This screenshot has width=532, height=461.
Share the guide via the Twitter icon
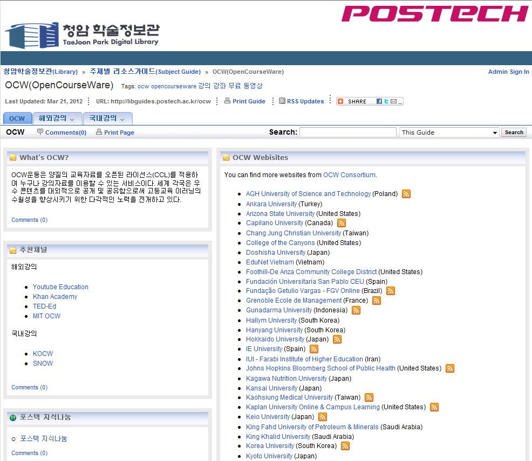pyautogui.click(x=386, y=101)
